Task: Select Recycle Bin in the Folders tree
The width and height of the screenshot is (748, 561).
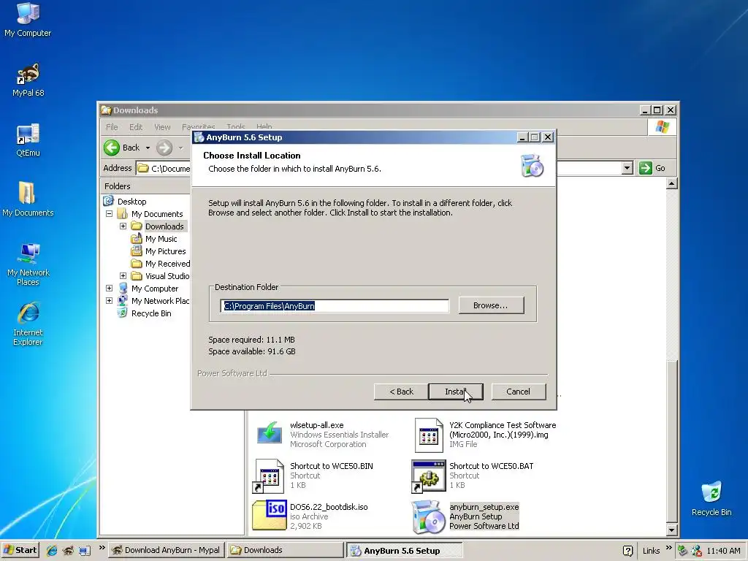Action: tap(150, 313)
